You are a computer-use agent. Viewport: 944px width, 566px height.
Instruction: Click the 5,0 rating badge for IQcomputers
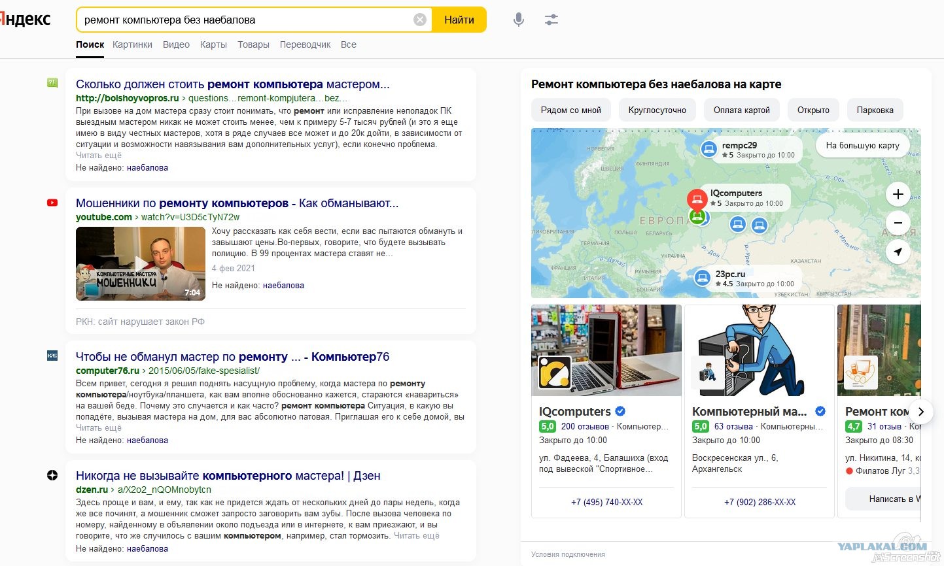tap(548, 427)
